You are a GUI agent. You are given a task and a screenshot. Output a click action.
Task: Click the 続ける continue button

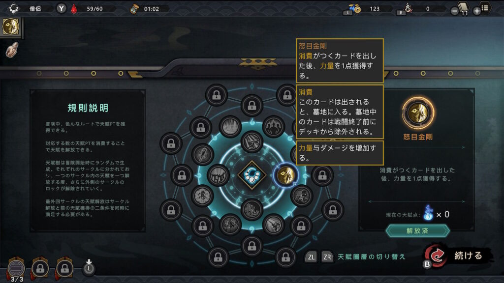coord(457,255)
